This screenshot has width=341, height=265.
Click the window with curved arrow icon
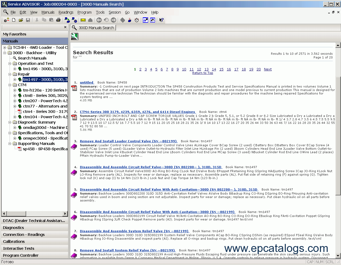coord(153,20)
